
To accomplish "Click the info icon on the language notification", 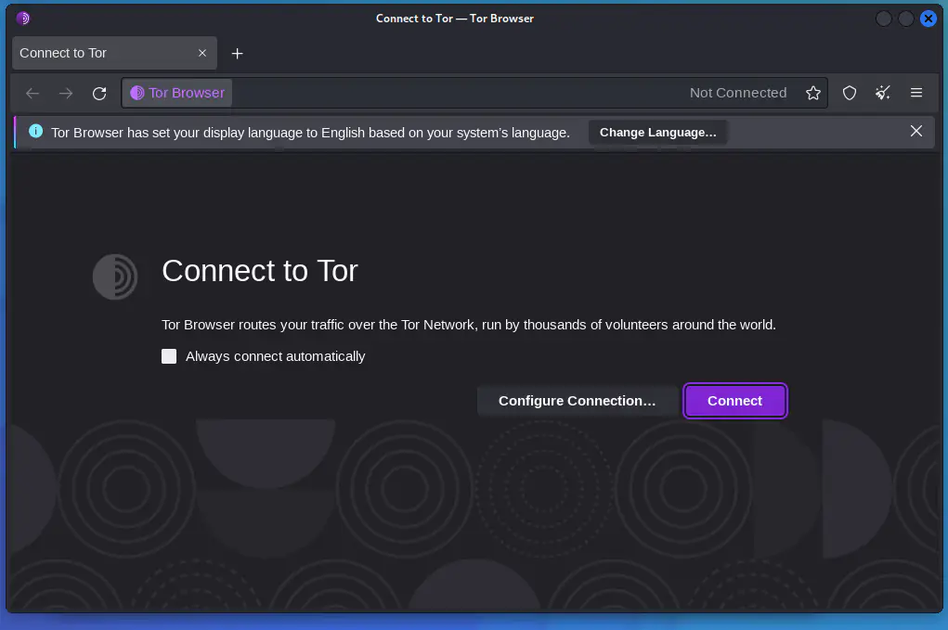I will pos(36,132).
